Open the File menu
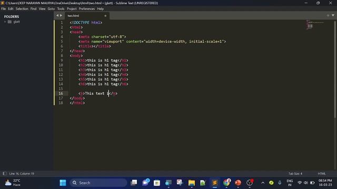 [x=4, y=9]
